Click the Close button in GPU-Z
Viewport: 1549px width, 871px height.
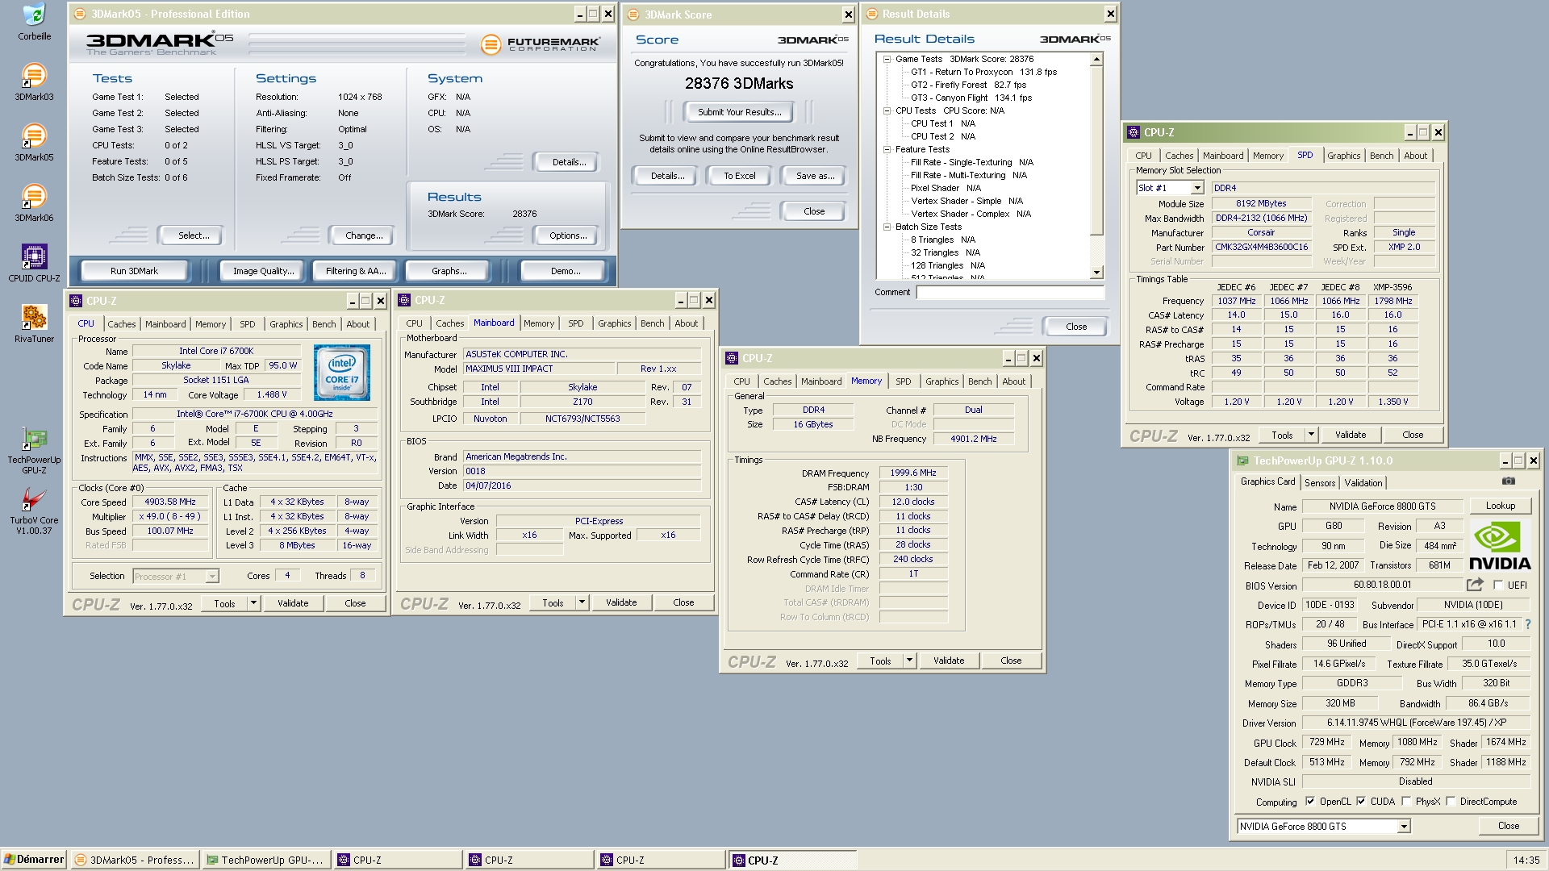pyautogui.click(x=1508, y=826)
